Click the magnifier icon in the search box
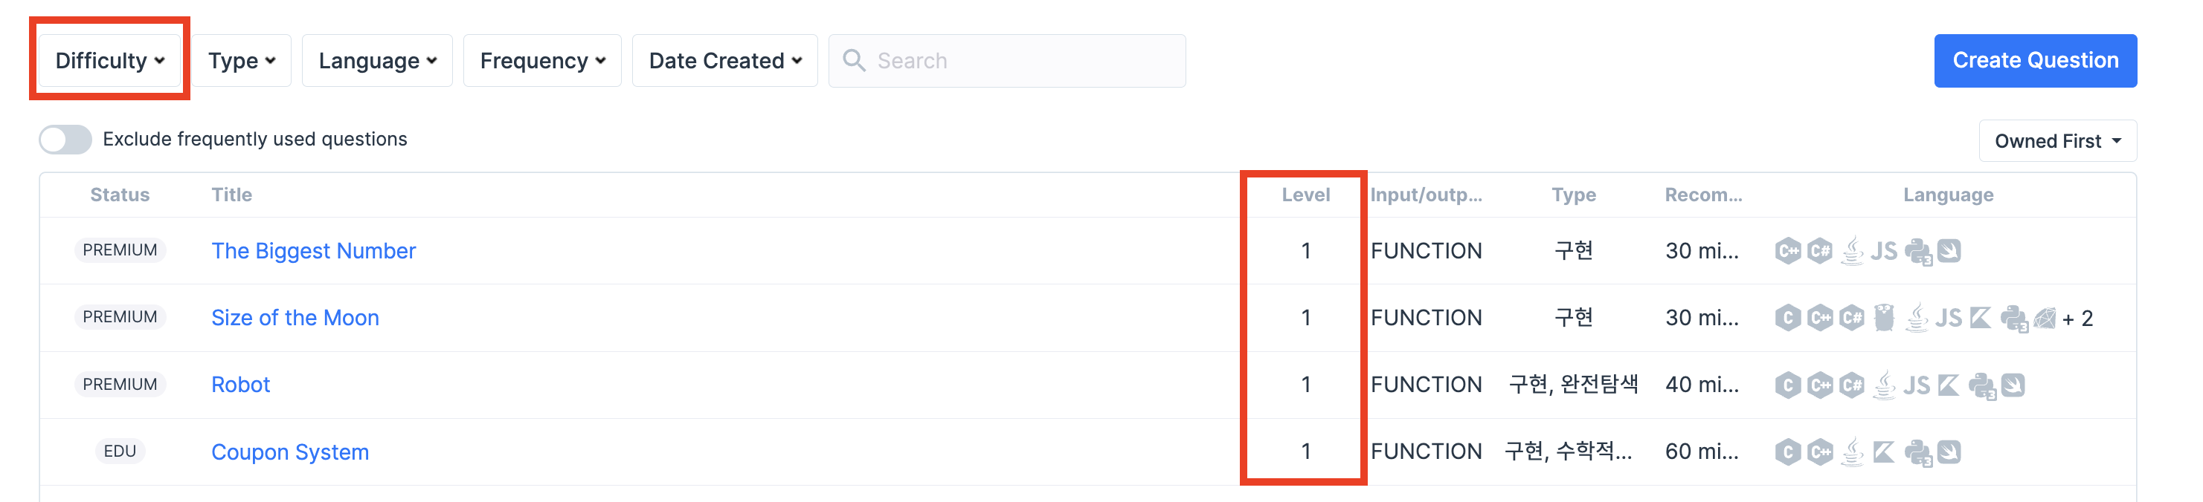 [854, 59]
